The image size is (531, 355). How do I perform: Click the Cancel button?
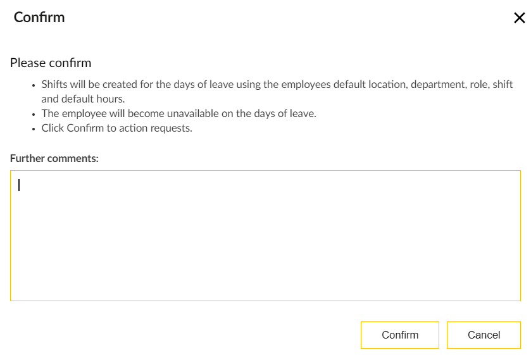point(484,335)
